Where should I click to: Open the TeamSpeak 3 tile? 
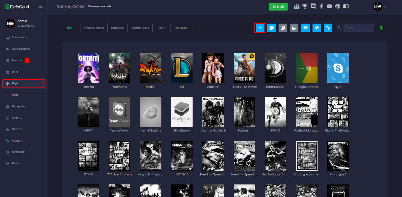(x=276, y=68)
